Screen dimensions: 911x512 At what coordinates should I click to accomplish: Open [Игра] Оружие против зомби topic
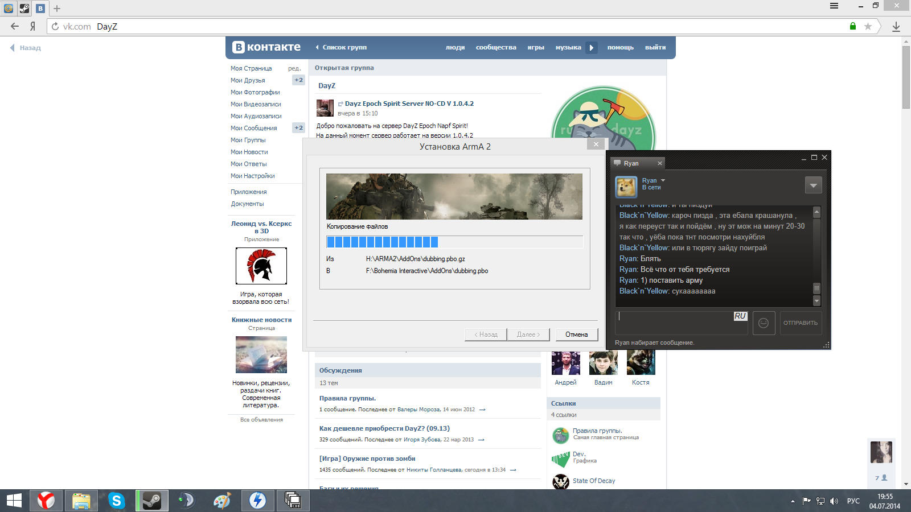pyautogui.click(x=367, y=459)
